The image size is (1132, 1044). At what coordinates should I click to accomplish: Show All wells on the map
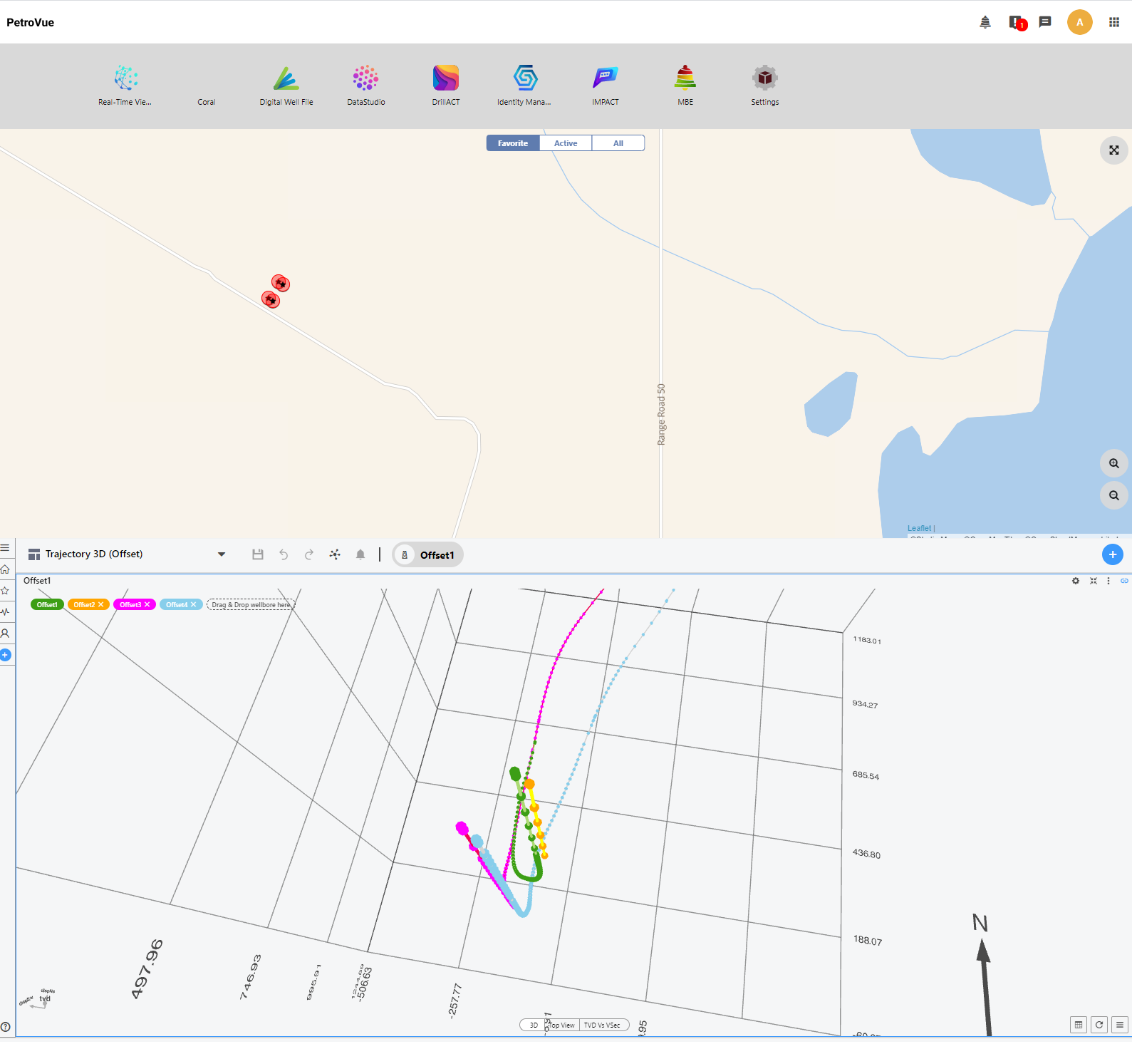coord(618,143)
